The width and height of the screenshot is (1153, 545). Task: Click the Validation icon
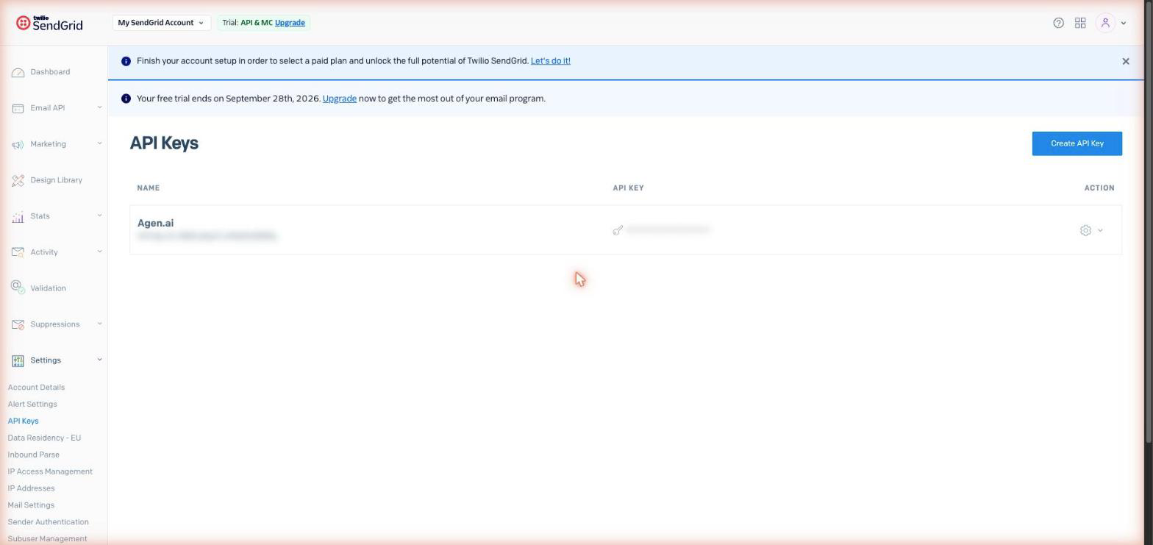(x=18, y=288)
